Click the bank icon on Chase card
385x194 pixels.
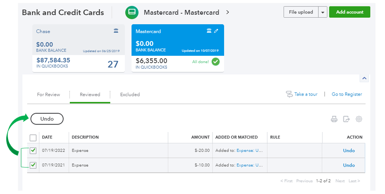(x=116, y=31)
